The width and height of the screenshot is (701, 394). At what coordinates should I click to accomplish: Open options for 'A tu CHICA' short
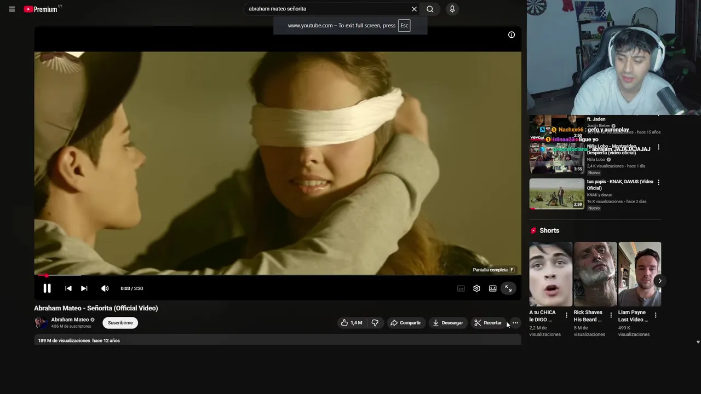tap(566, 315)
